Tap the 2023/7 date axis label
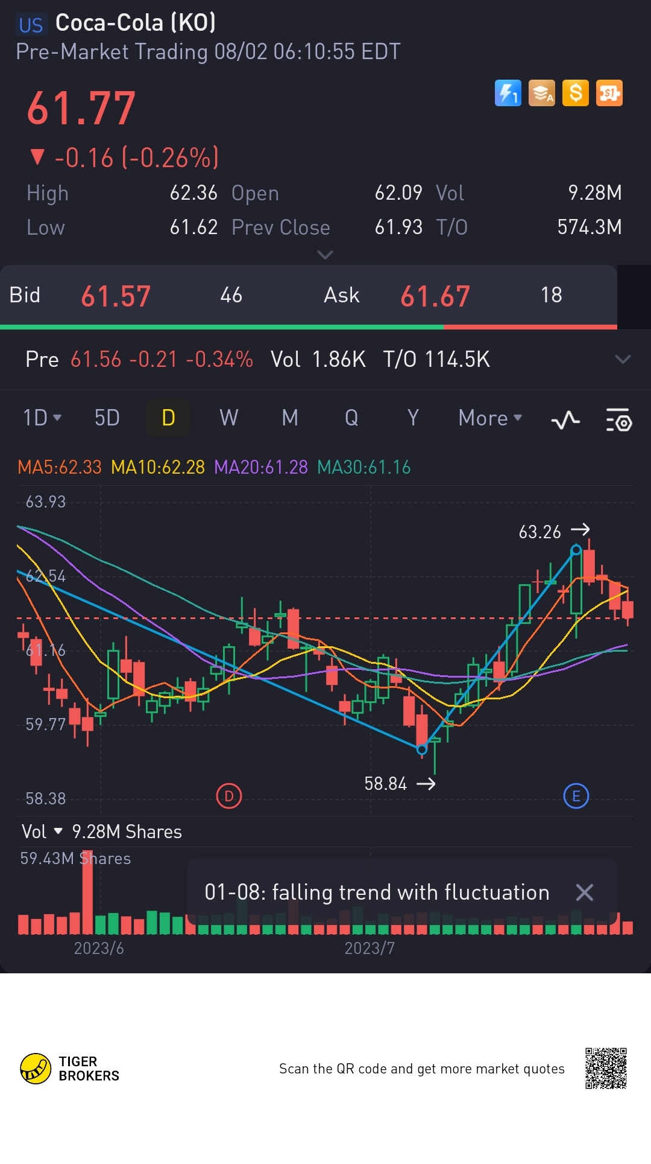Viewport: 651px width, 1164px height. [x=370, y=949]
